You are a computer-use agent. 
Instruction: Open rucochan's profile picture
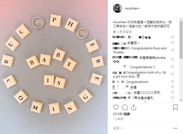pyautogui.click(x=117, y=8)
